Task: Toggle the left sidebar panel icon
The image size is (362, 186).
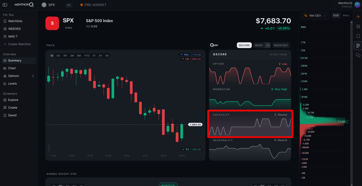Action: click(x=5, y=5)
